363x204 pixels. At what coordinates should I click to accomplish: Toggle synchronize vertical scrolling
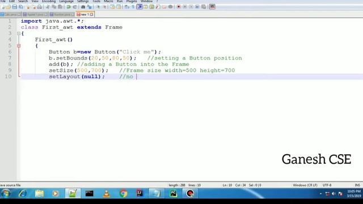113,7
